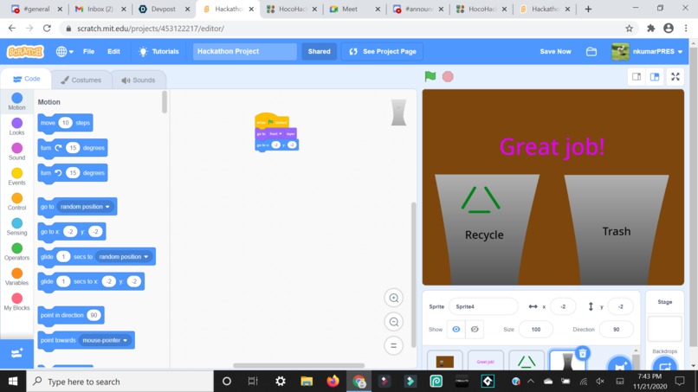Open the Chrome extensions puzzle icon
This screenshot has height=392, width=698.
click(x=651, y=29)
